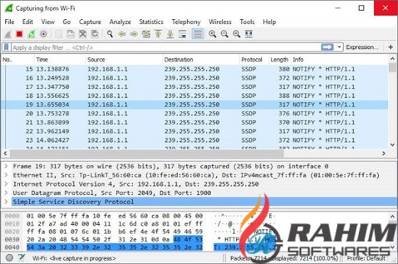The image size is (398, 264).
Task: Expand Internet Protocol Version 4 row
Action: click(x=7, y=184)
